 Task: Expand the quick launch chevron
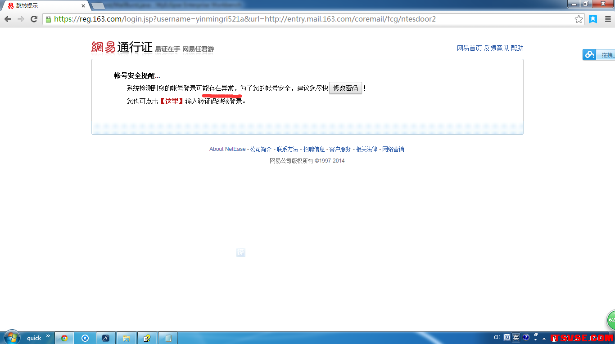[48, 336]
